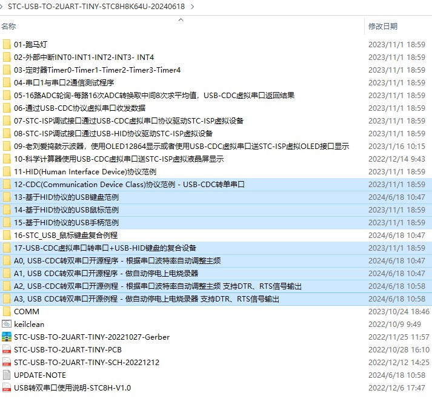Click the date 2023/10/24 18:46
This screenshot has width=432, height=399.
point(399,311)
